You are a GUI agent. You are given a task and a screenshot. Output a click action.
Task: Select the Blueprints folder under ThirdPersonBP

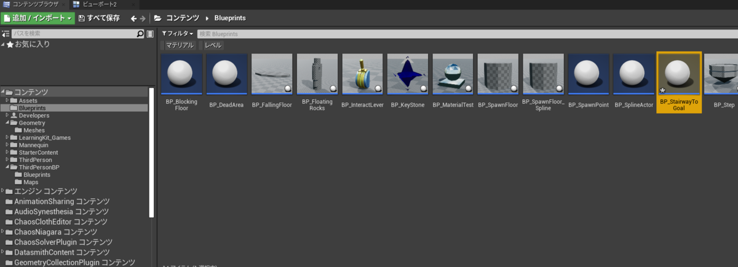coord(36,174)
